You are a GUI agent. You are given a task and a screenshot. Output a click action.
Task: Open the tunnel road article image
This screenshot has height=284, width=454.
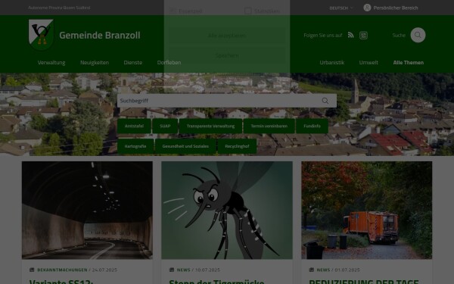[87, 210]
